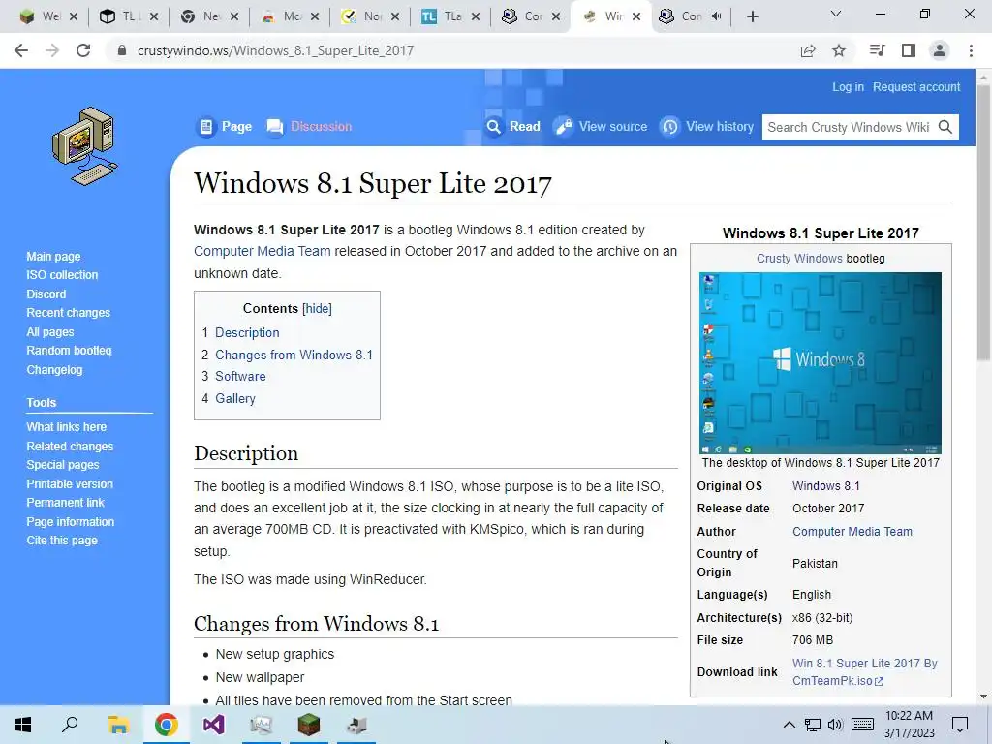This screenshot has width=992, height=744.
Task: Click the Read magnifier icon
Action: [x=493, y=127]
